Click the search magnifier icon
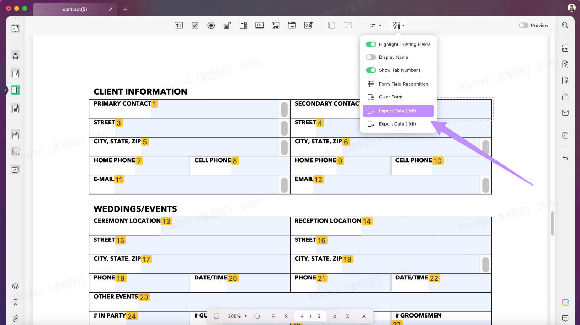Viewport: 580px width, 325px height. [x=565, y=25]
